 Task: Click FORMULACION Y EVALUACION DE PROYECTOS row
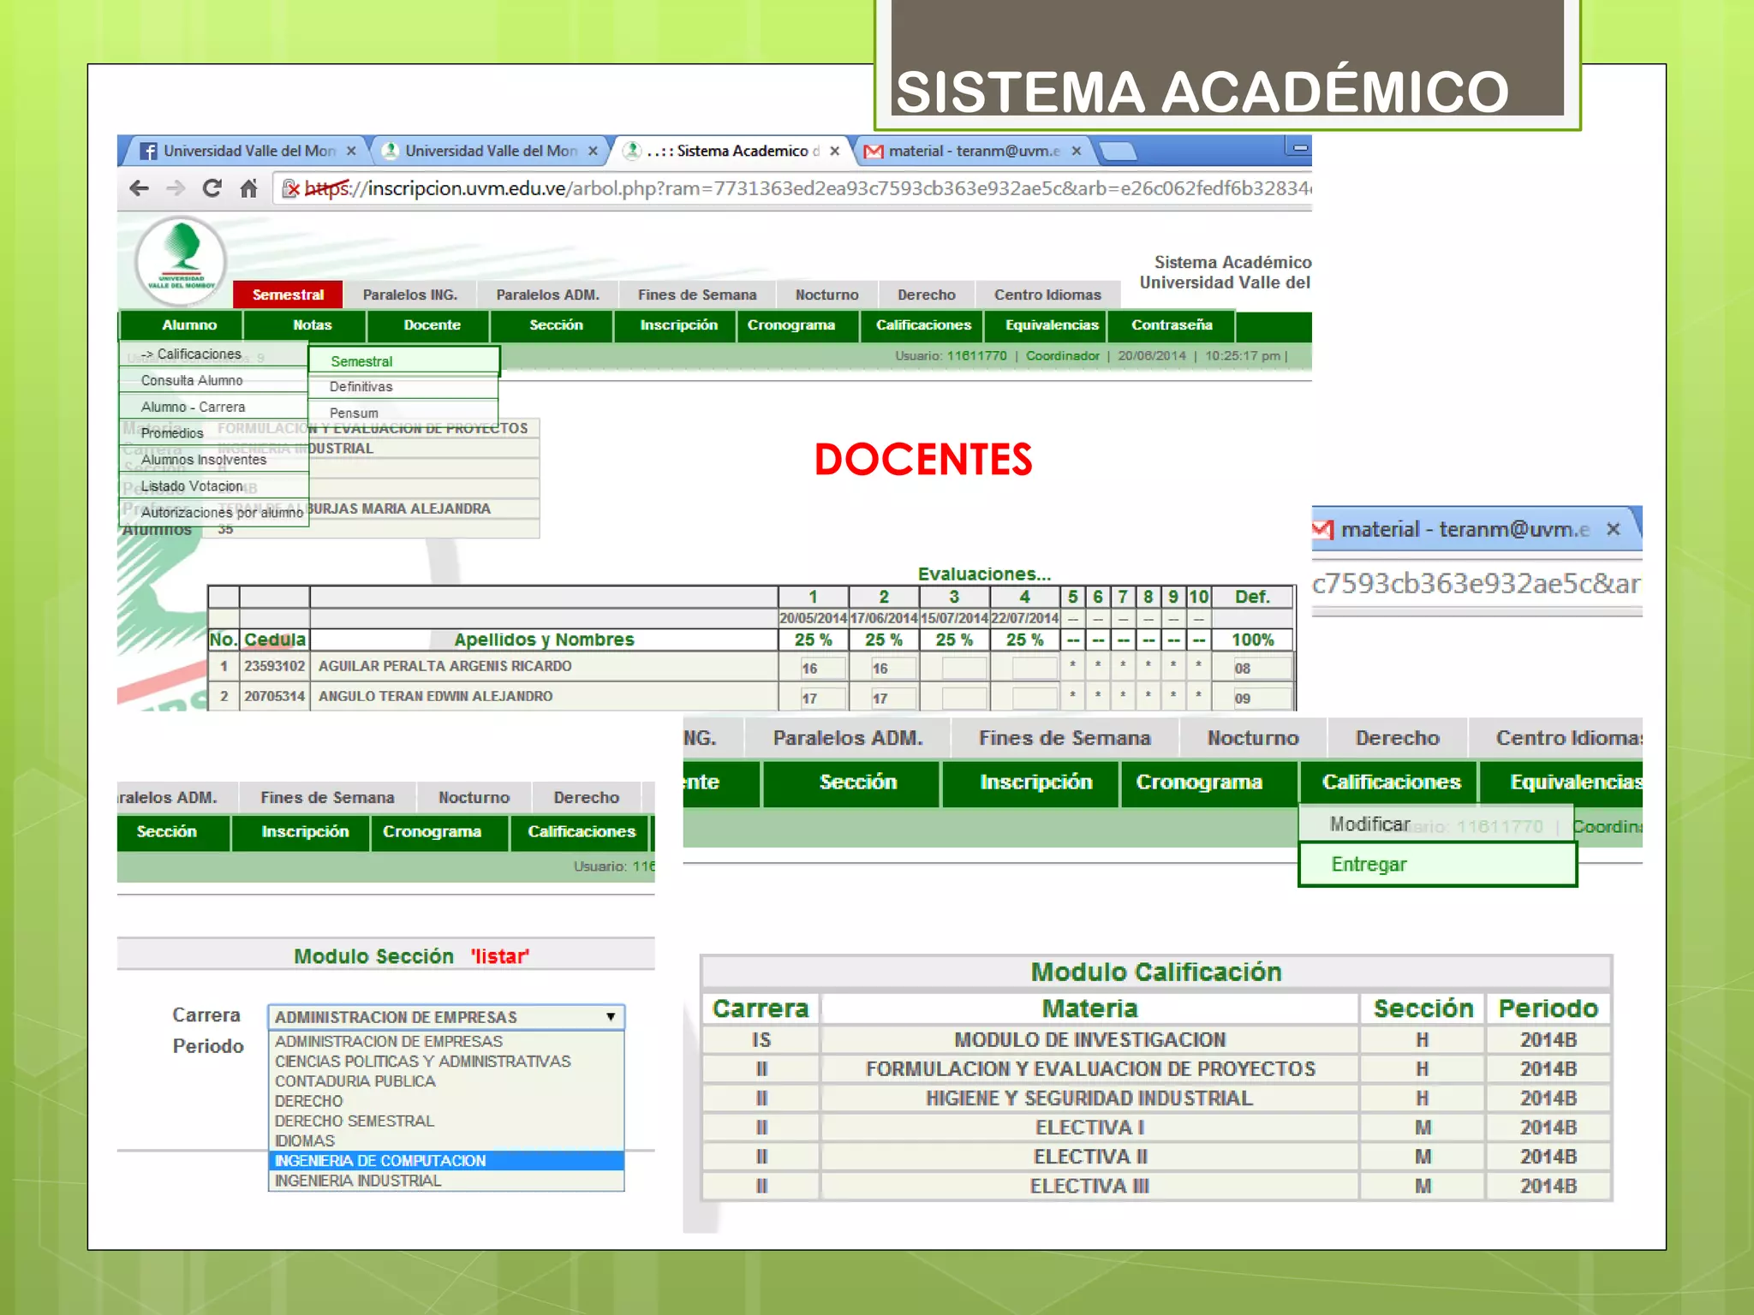click(1156, 1069)
